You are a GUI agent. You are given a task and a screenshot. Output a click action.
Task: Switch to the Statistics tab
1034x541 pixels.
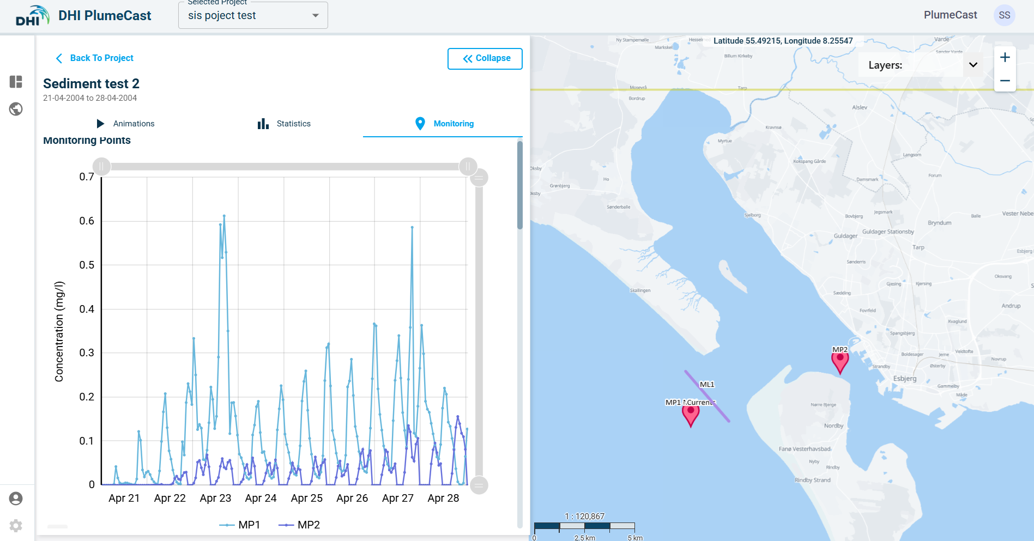pos(284,124)
